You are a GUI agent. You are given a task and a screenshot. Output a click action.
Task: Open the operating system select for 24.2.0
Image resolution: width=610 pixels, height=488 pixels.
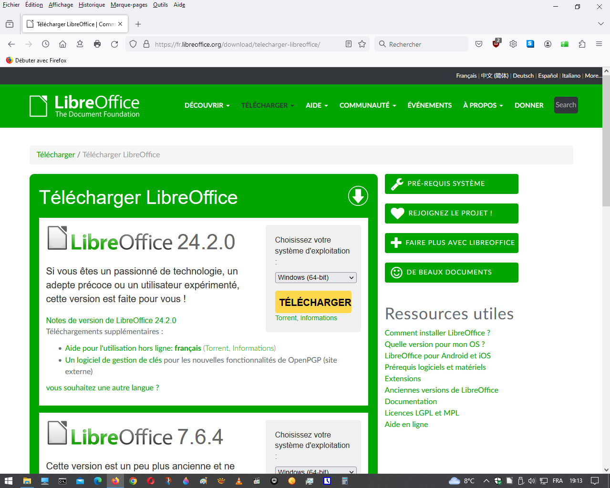[x=316, y=277]
